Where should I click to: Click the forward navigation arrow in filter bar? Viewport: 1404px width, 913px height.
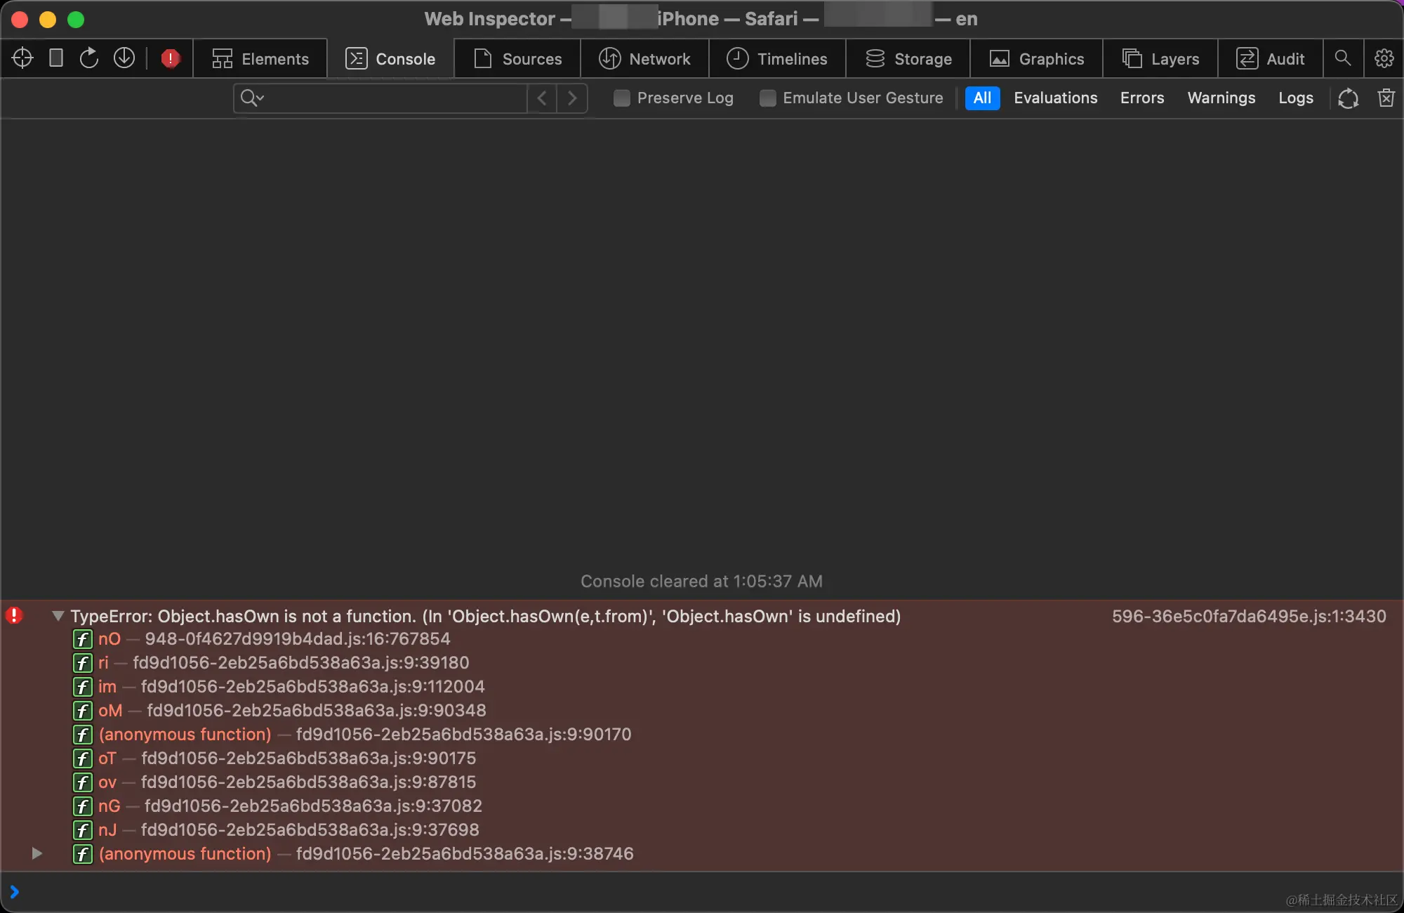572,98
